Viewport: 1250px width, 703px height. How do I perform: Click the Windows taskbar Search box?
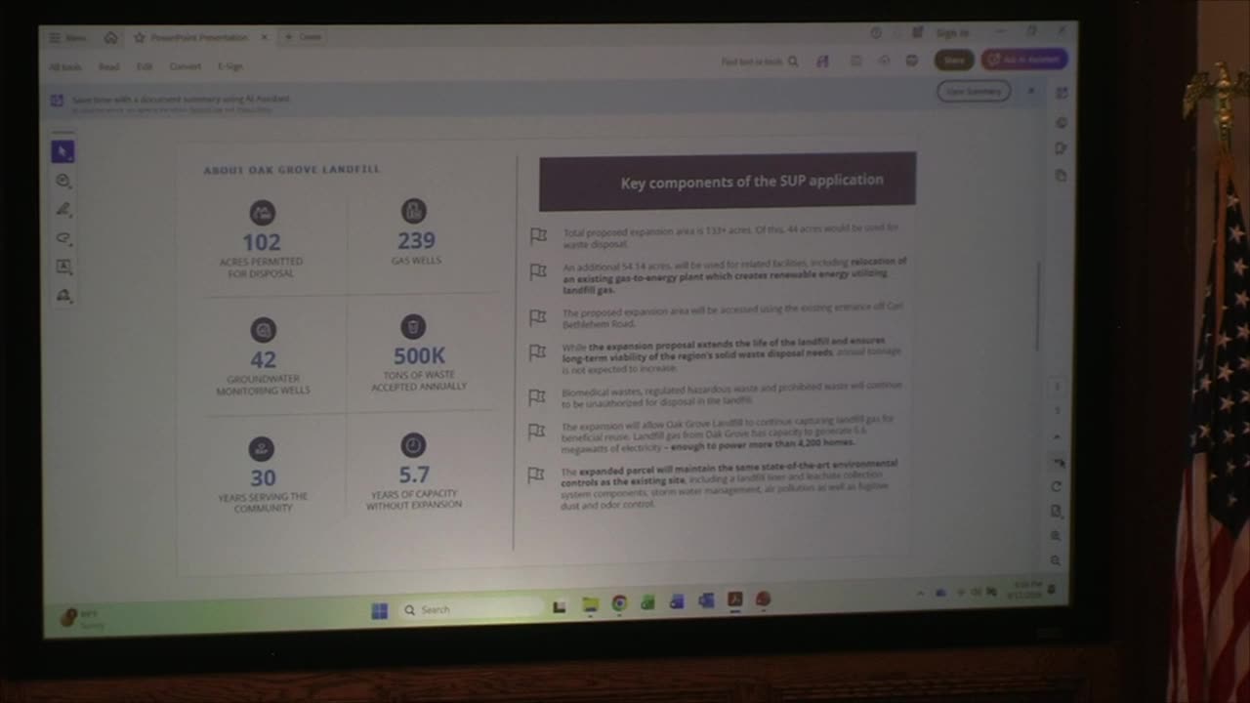(x=472, y=609)
